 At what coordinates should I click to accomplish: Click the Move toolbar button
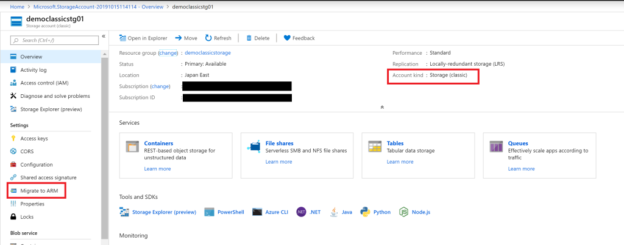click(186, 38)
